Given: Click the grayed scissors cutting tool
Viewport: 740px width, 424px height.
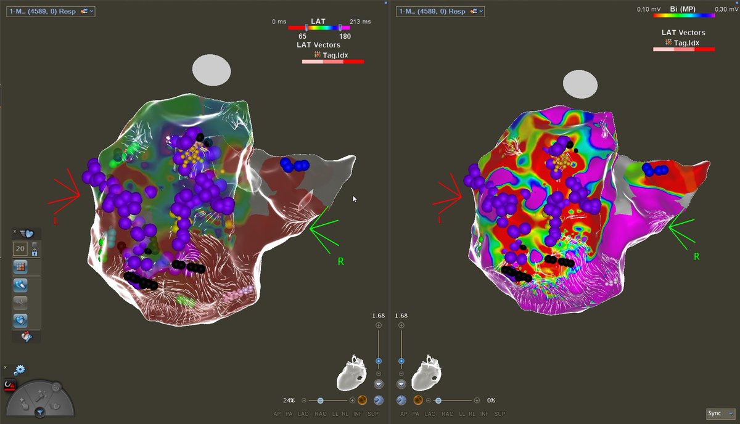Looking at the screenshot, I should 20,303.
